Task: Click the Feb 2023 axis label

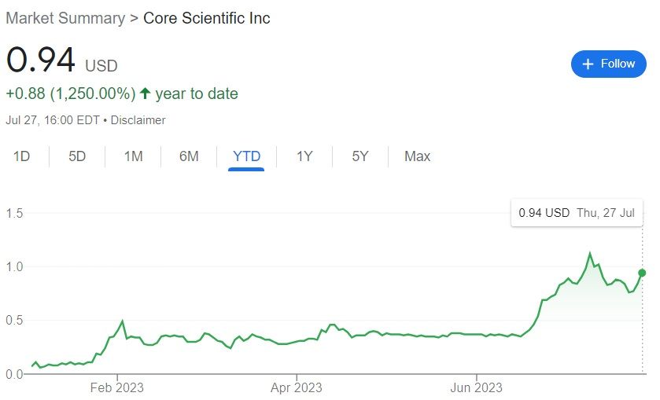Action: point(116,387)
